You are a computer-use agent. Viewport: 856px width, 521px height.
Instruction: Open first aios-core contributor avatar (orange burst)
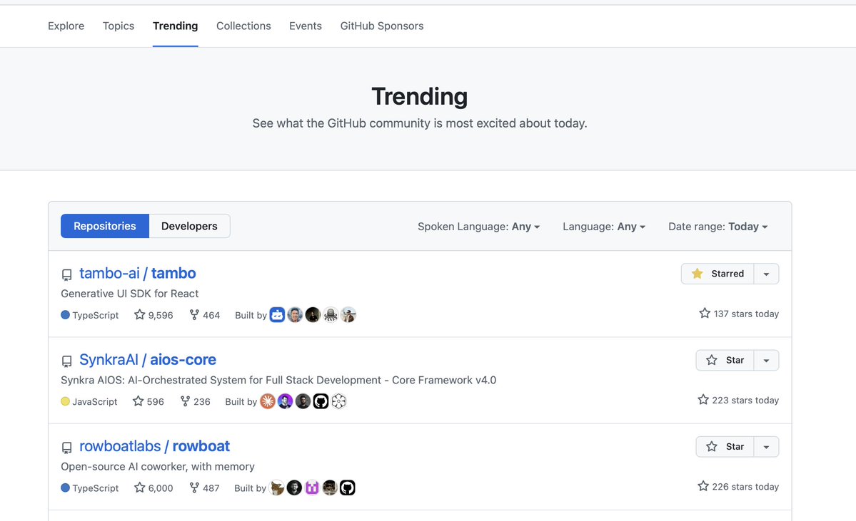pos(268,401)
